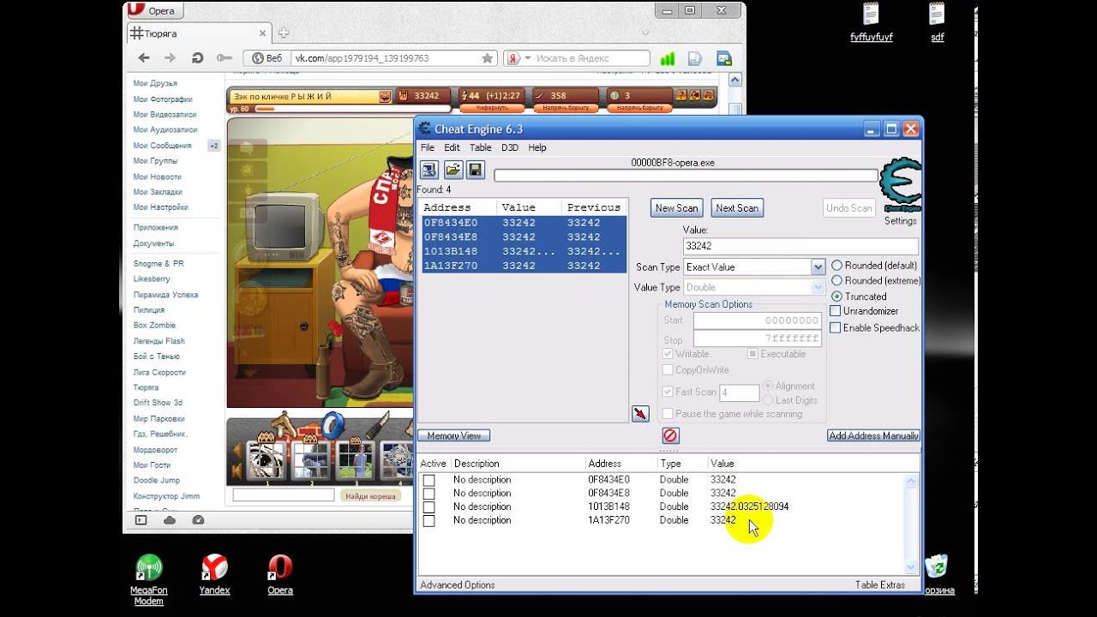This screenshot has width=1097, height=617.
Task: Open D3D menu in Cheat Engine
Action: (510, 147)
